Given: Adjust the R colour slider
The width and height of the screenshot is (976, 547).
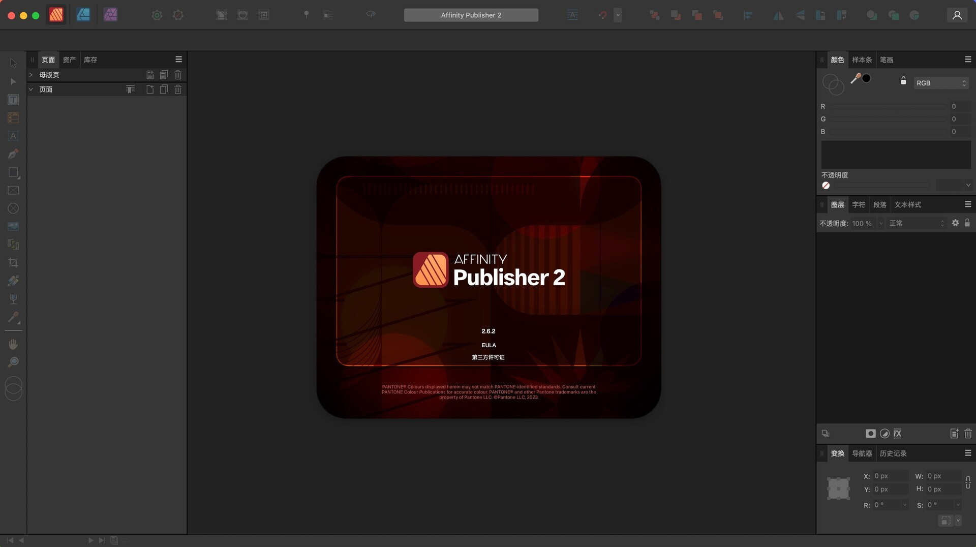Looking at the screenshot, I should click(x=888, y=107).
